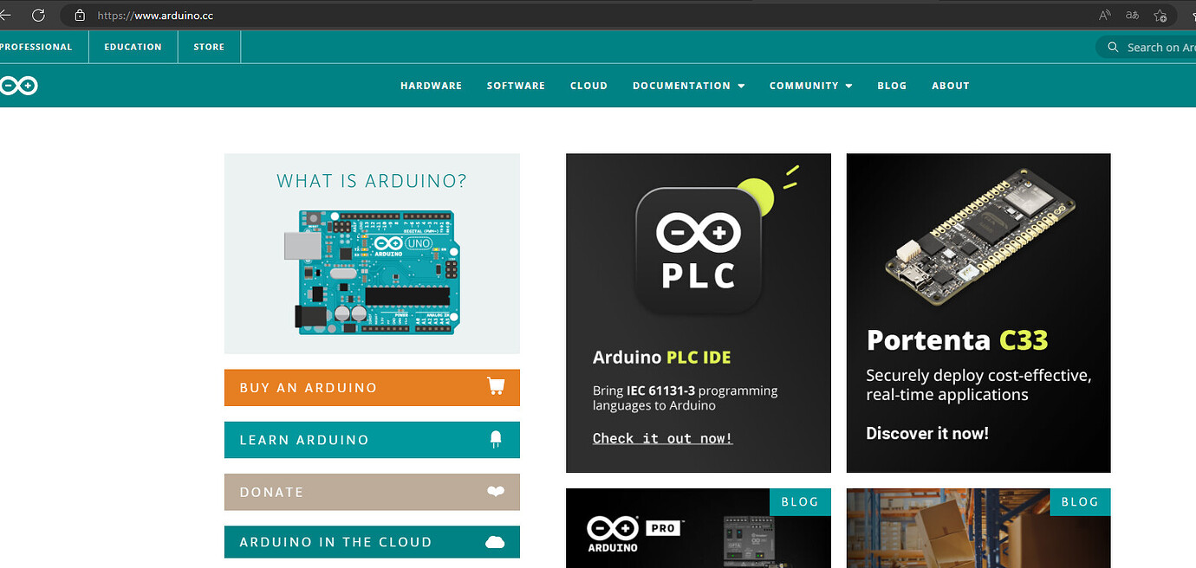Click the page reload icon
1196x568 pixels.
tap(38, 15)
